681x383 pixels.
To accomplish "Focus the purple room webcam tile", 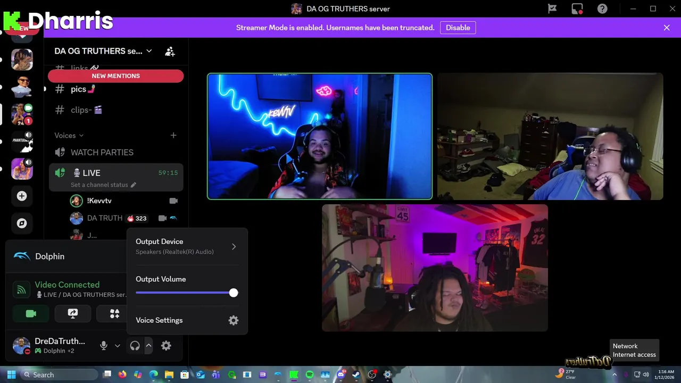I will (x=435, y=268).
